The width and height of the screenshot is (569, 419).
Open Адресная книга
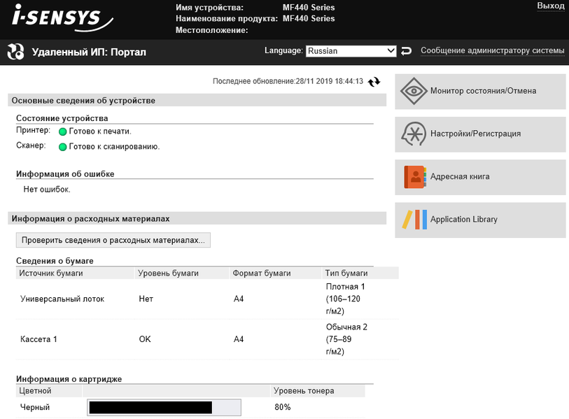click(480, 177)
